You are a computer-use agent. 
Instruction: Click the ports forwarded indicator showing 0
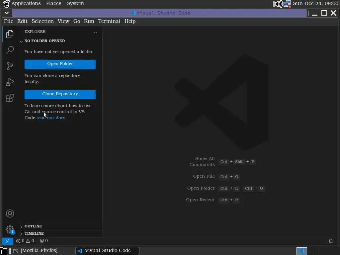43,241
